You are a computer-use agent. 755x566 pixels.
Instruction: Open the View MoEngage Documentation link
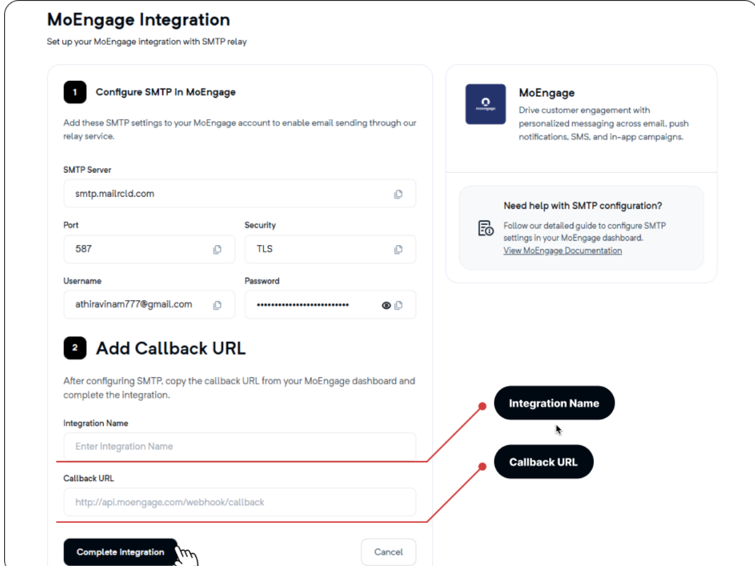click(563, 251)
